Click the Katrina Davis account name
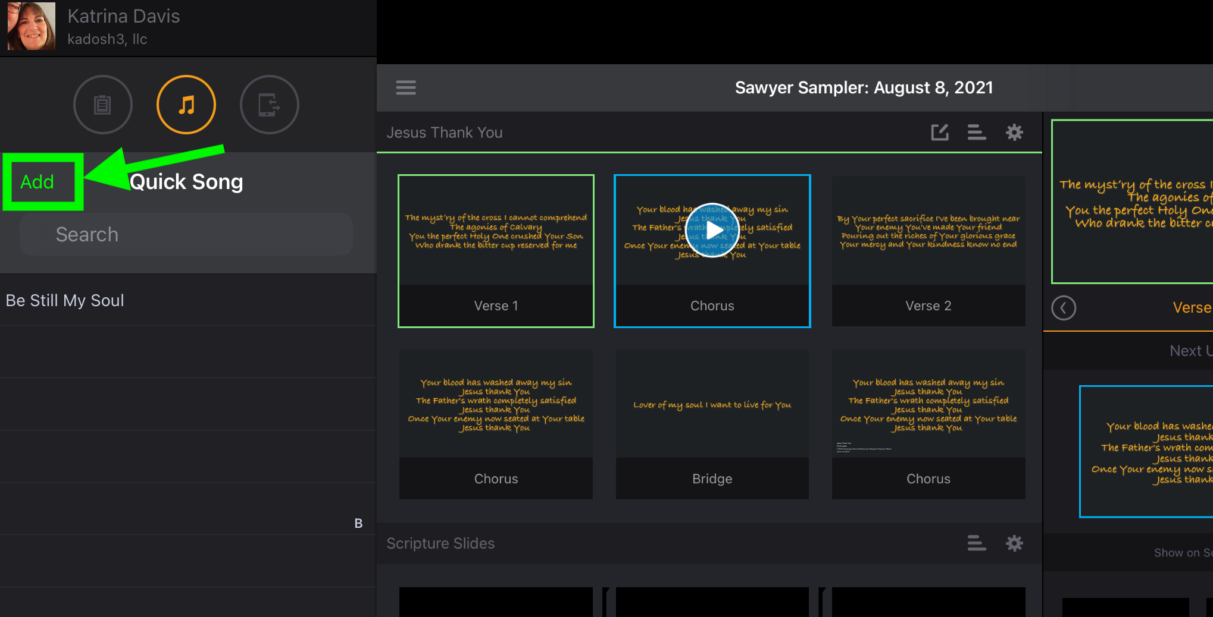Viewport: 1213px width, 617px height. coord(124,16)
